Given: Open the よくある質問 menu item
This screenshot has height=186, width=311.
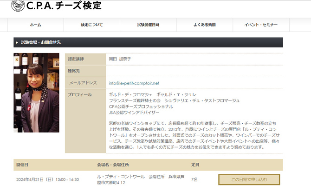Looking at the screenshot, I should pos(205,25).
